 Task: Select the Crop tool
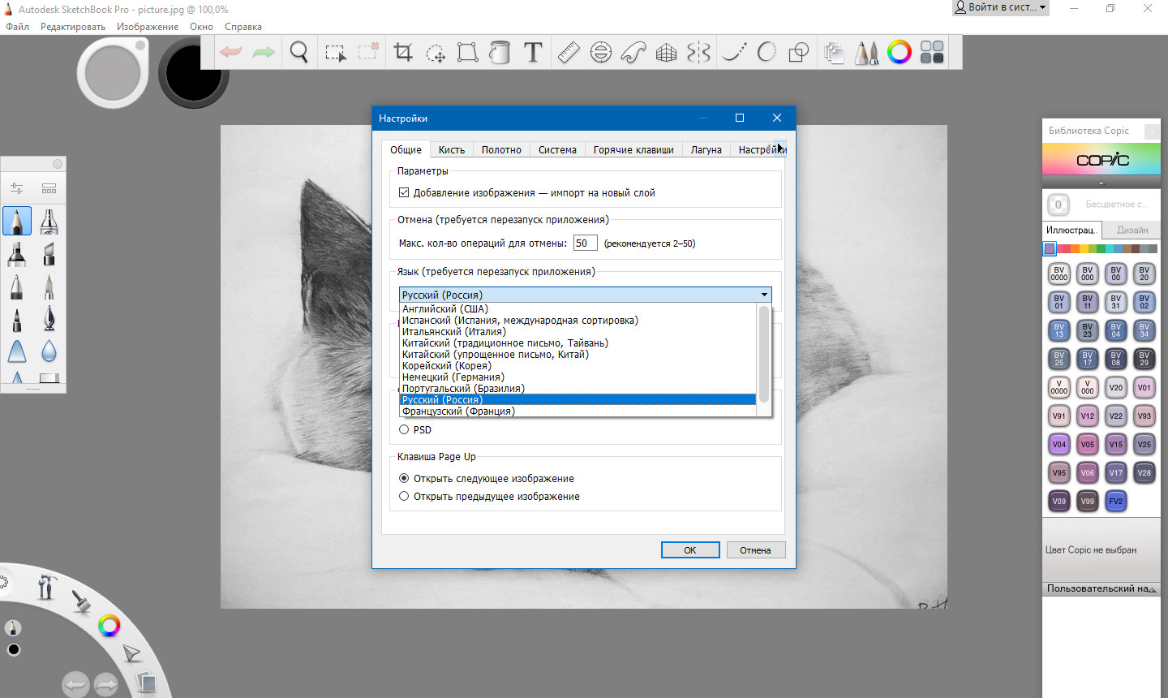click(403, 53)
